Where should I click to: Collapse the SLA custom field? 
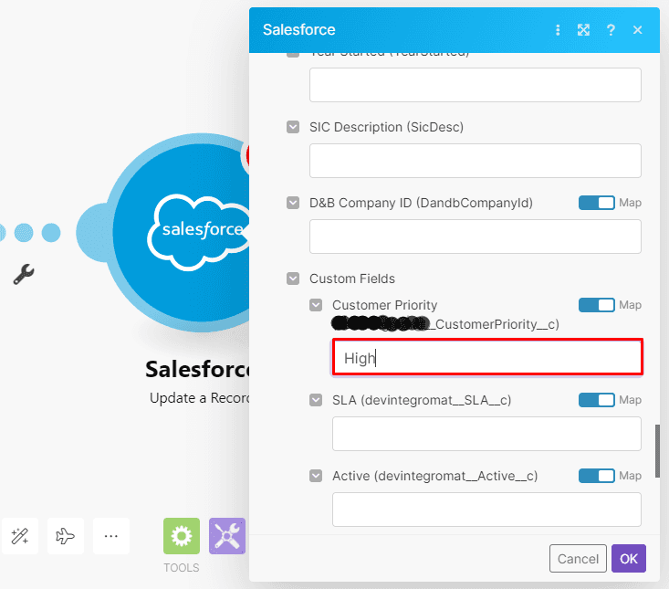316,400
